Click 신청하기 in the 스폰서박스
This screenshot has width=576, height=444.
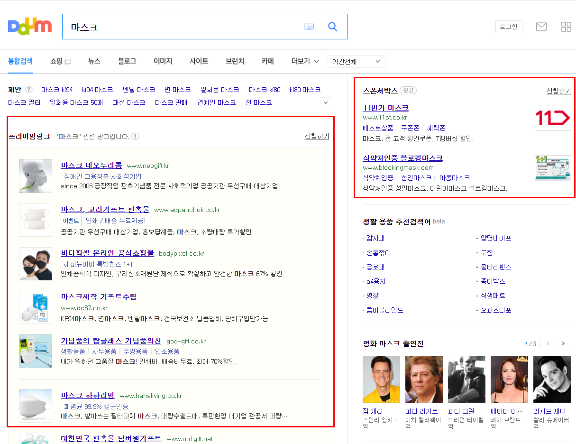558,91
